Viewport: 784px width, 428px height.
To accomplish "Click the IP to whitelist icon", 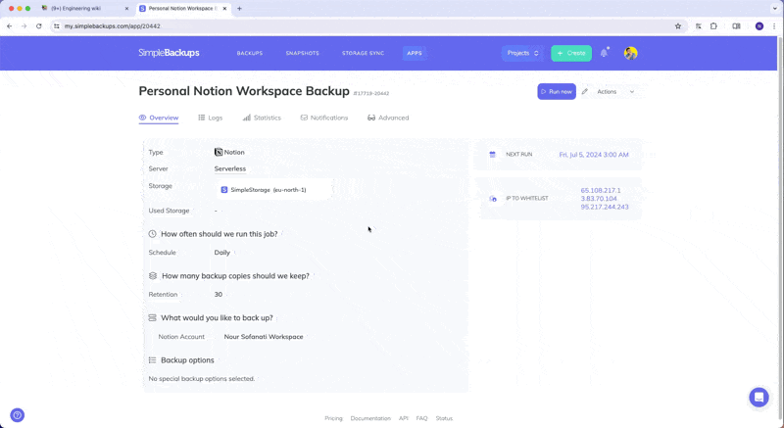I will coord(493,199).
